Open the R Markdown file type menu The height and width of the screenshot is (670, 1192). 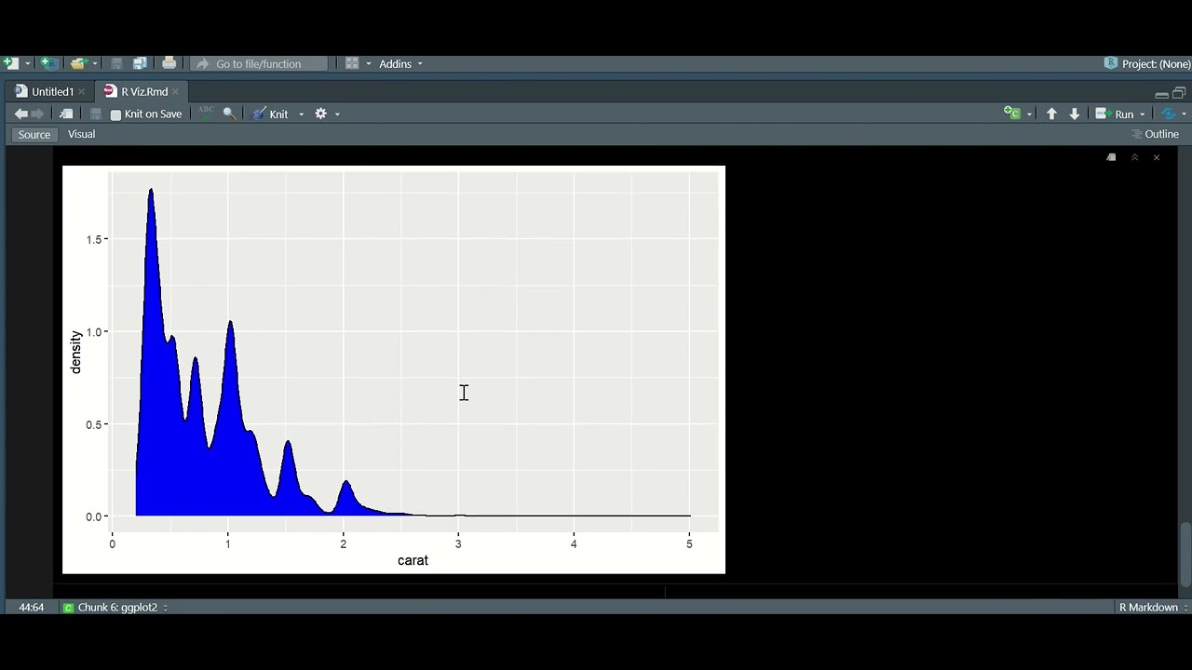(1154, 607)
